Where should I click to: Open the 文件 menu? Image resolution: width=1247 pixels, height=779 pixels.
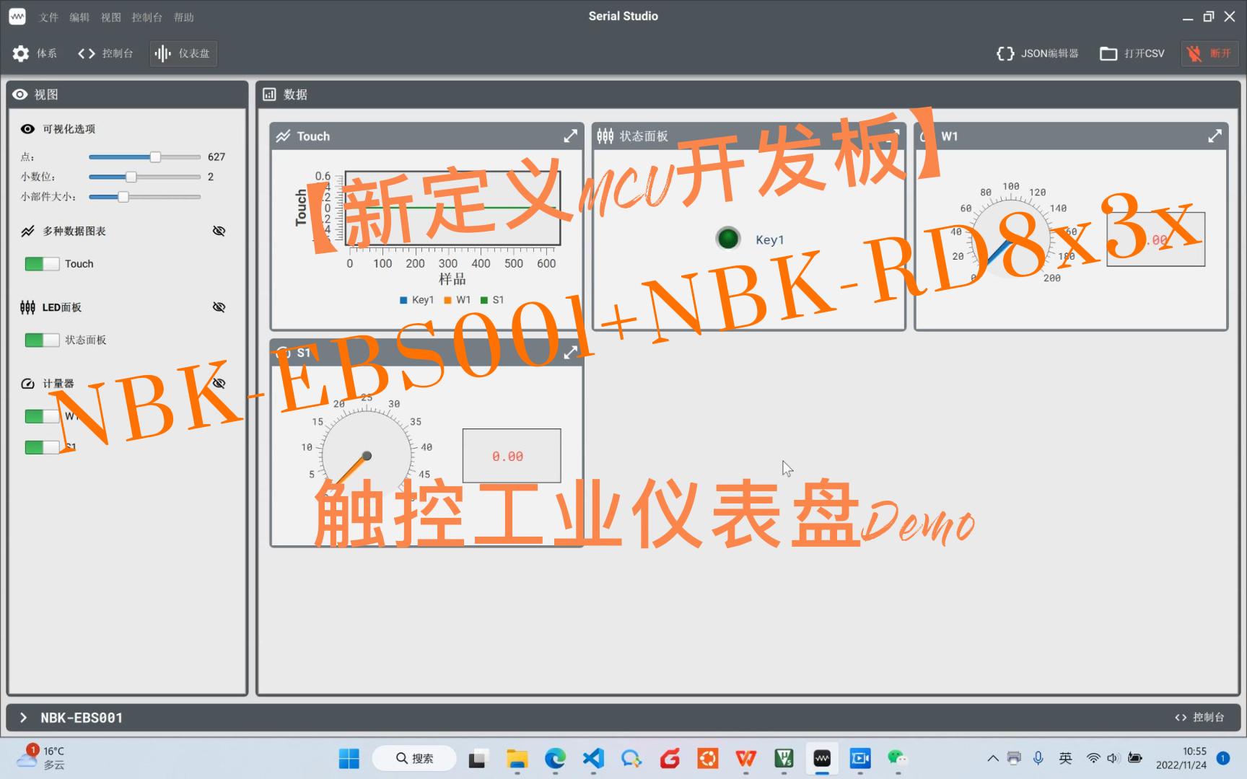48,17
